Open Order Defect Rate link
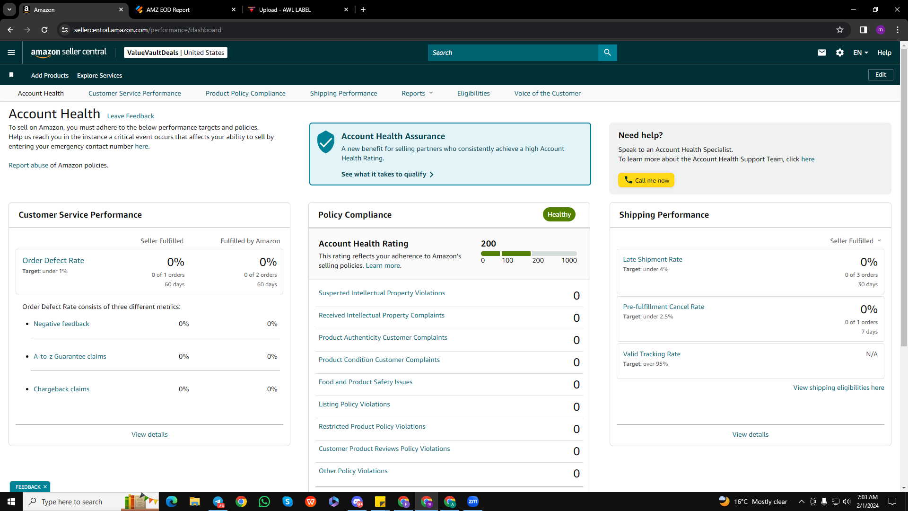 tap(53, 260)
